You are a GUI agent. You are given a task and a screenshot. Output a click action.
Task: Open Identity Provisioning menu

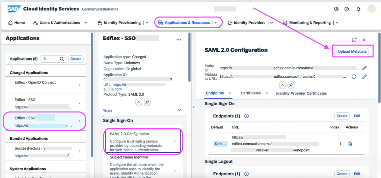(119, 23)
